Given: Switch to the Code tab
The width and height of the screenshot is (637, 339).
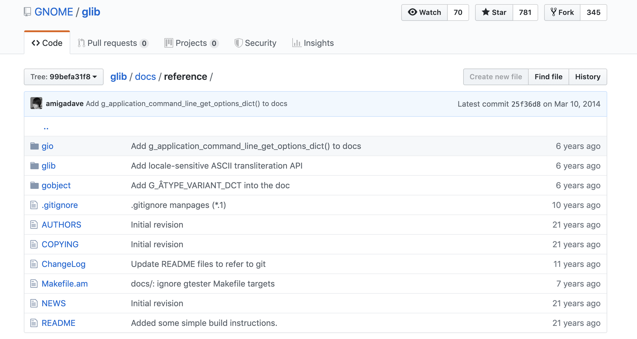Looking at the screenshot, I should coord(47,43).
